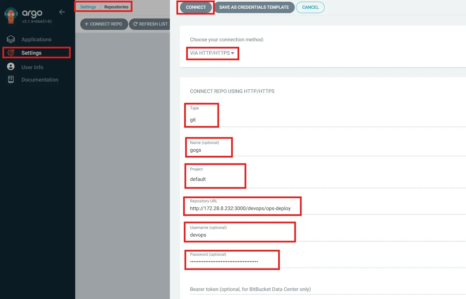Select the Documentation menu item
Viewport: 466px width, 299px height.
(x=40, y=80)
